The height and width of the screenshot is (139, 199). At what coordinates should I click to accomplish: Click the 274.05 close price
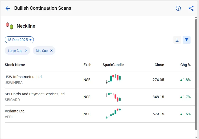158,80
